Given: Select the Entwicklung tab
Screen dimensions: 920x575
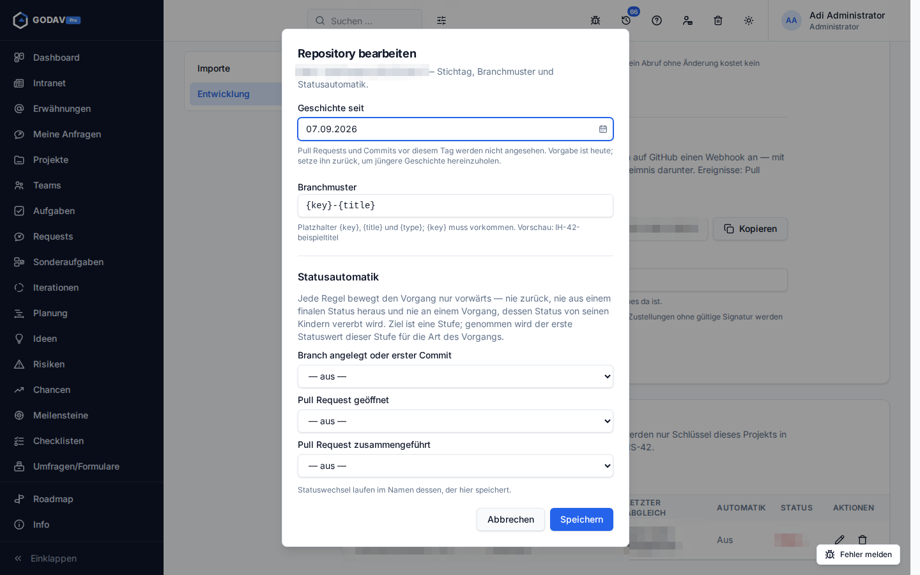Looking at the screenshot, I should click(x=236, y=94).
